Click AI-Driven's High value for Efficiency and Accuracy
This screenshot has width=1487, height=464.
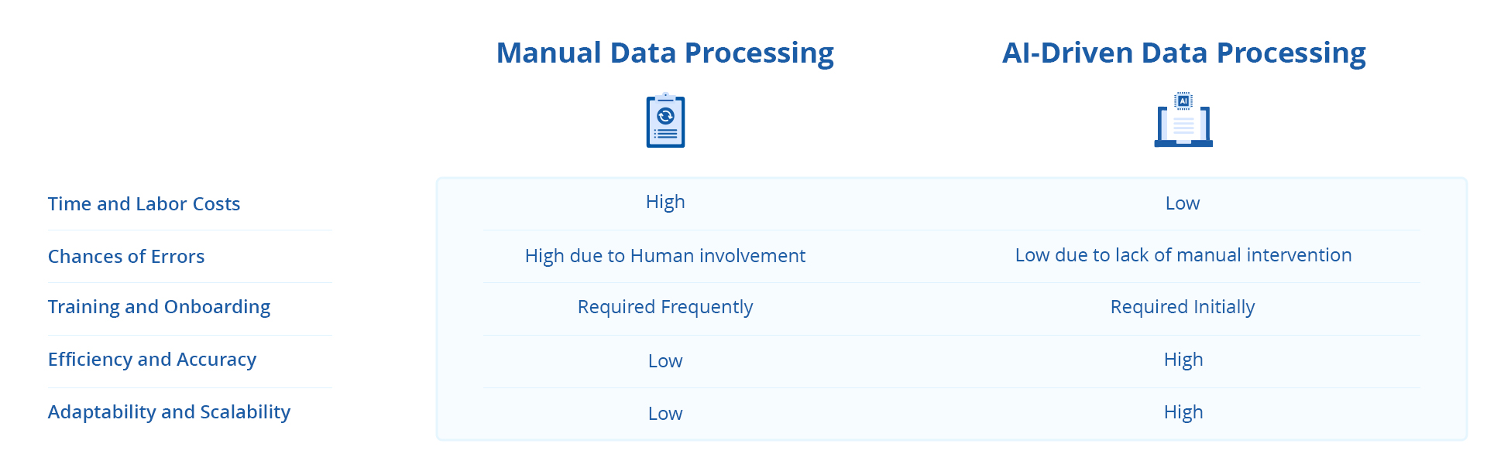1183,360
